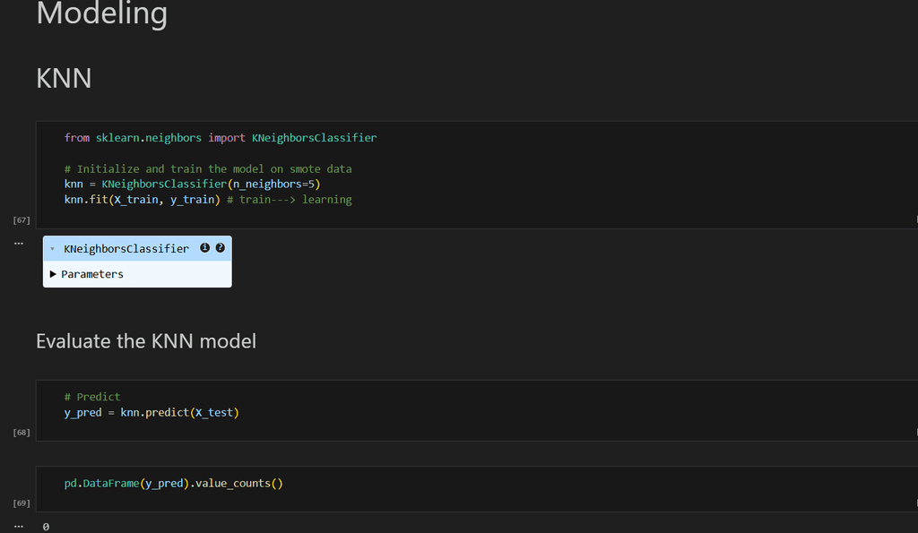918x533 pixels.
Task: Click the sklearn.neighbors import line
Action: (220, 138)
